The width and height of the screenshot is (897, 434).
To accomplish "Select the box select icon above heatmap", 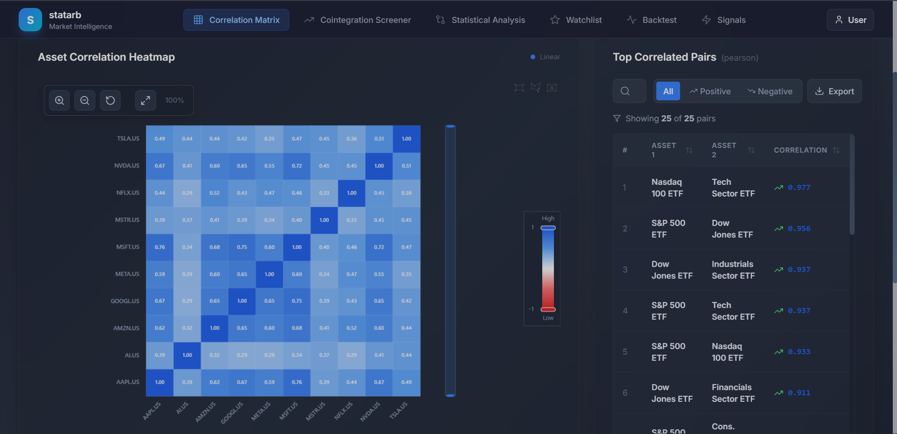I will [x=519, y=87].
